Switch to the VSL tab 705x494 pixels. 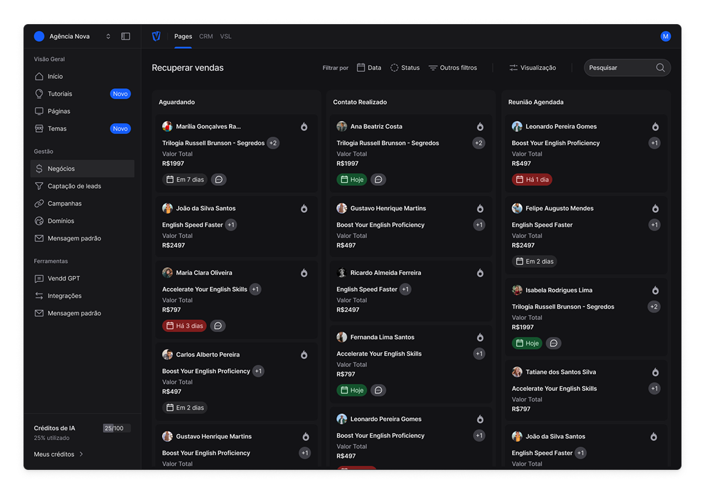pos(226,36)
